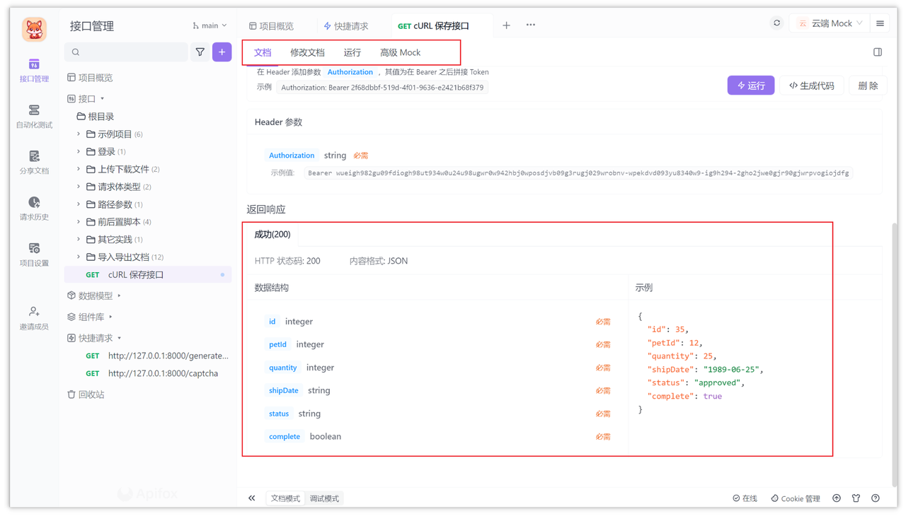This screenshot has height=516, width=906.
Task: Open the hamburger menu at top right
Action: click(x=880, y=23)
